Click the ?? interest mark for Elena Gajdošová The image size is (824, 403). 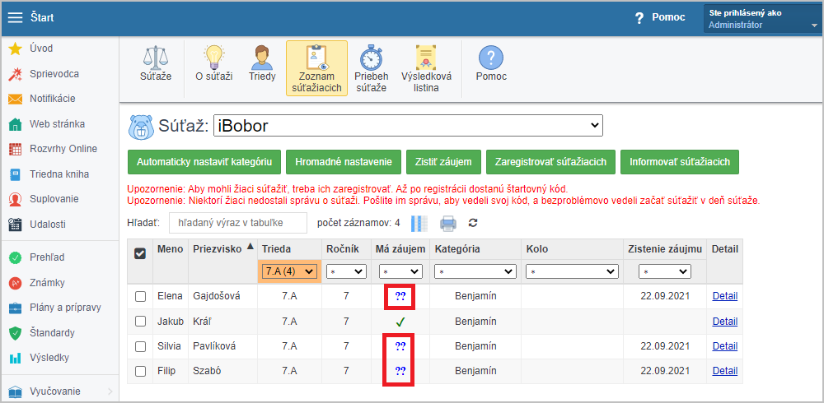(x=400, y=296)
